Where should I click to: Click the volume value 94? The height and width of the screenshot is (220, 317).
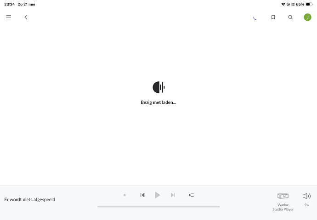click(306, 205)
